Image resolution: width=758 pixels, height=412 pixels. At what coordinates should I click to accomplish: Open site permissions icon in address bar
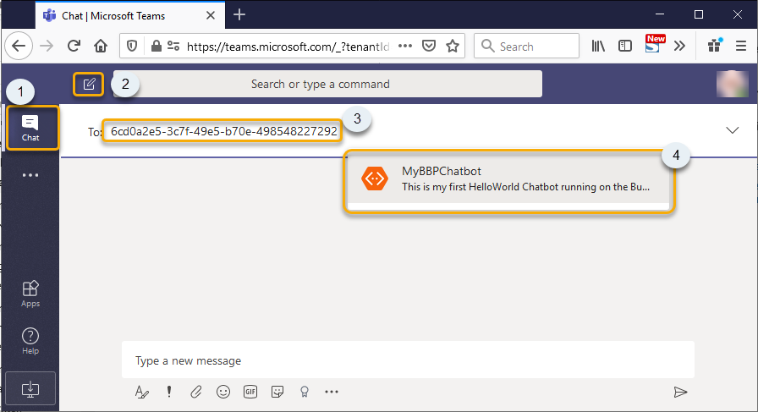173,46
